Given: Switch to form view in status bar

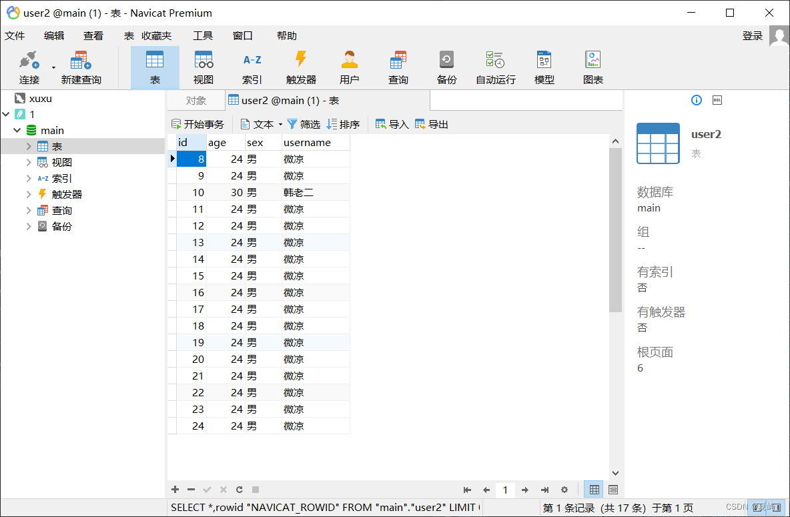Looking at the screenshot, I should point(613,489).
